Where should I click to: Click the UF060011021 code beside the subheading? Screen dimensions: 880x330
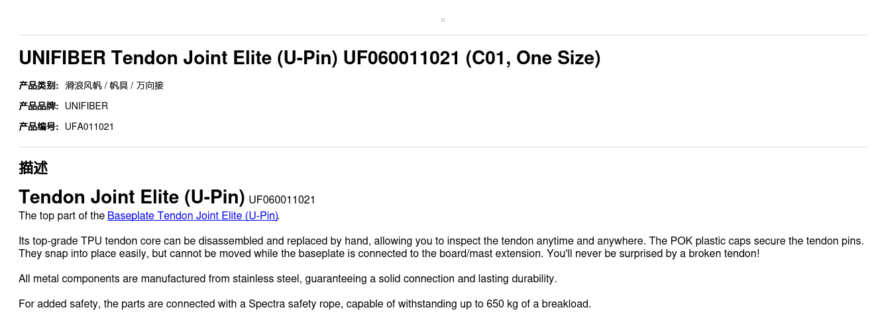tap(282, 200)
